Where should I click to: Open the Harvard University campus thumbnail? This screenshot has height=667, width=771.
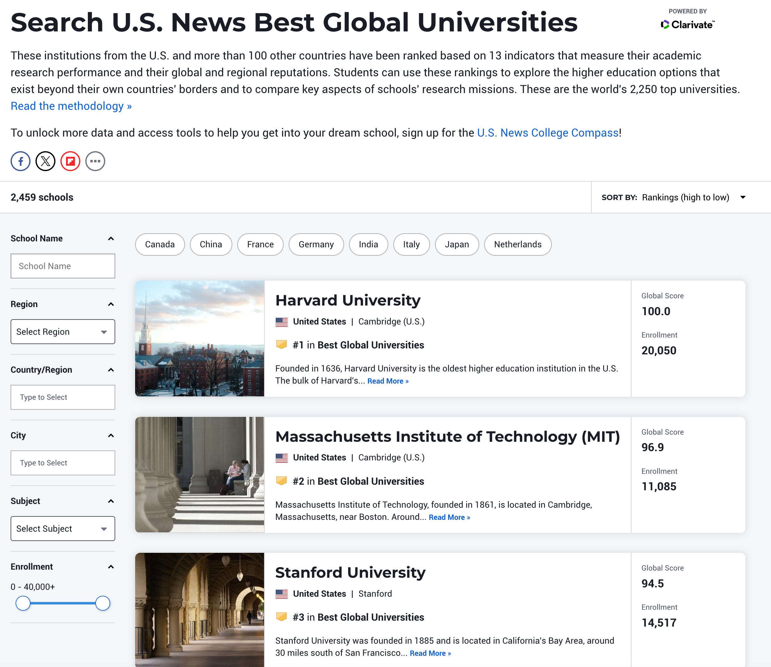200,338
